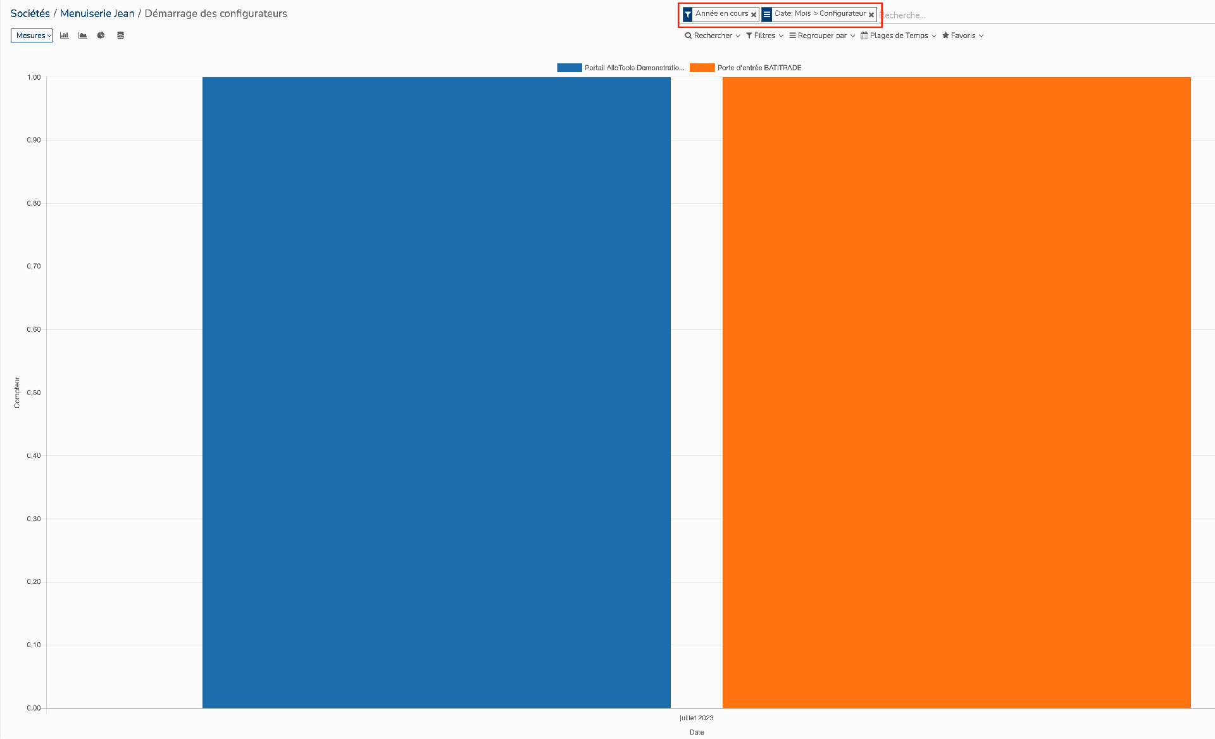The width and height of the screenshot is (1215, 739).
Task: Toggle Portail AlloTools legend blue swatch
Action: point(570,68)
